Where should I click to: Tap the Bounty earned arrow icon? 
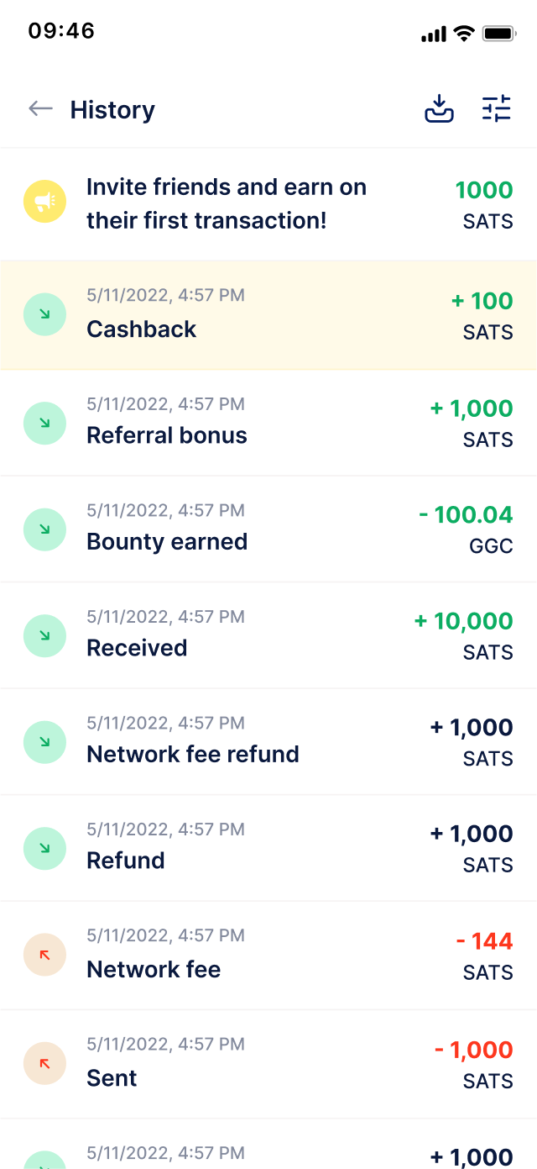coord(44,529)
